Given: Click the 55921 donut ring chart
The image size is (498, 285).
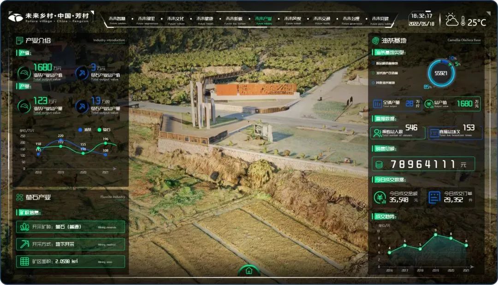Looking at the screenshot, I should (441, 73).
